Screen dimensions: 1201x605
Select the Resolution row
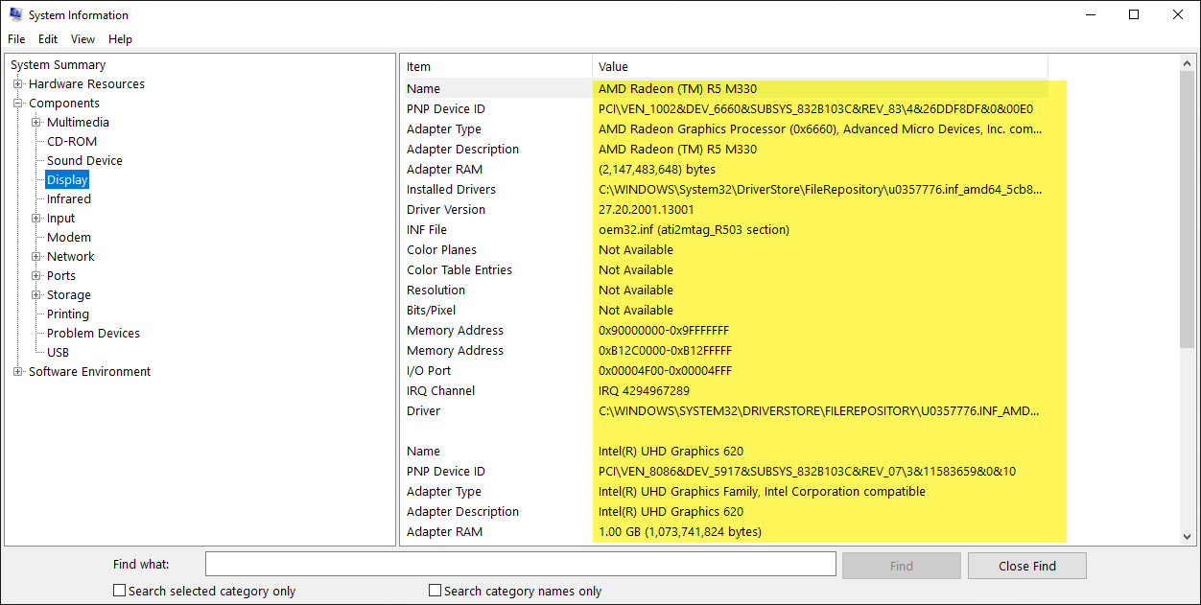point(724,290)
